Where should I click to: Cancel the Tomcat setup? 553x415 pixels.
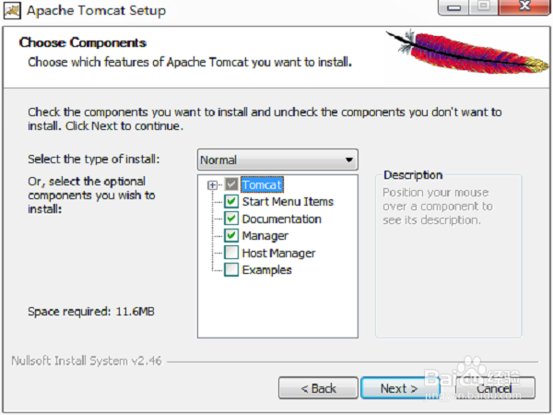pos(494,388)
